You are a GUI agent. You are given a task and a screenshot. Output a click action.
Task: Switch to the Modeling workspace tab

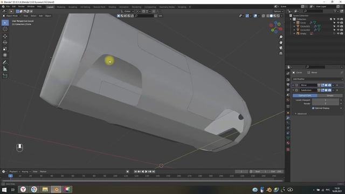[x=61, y=7]
